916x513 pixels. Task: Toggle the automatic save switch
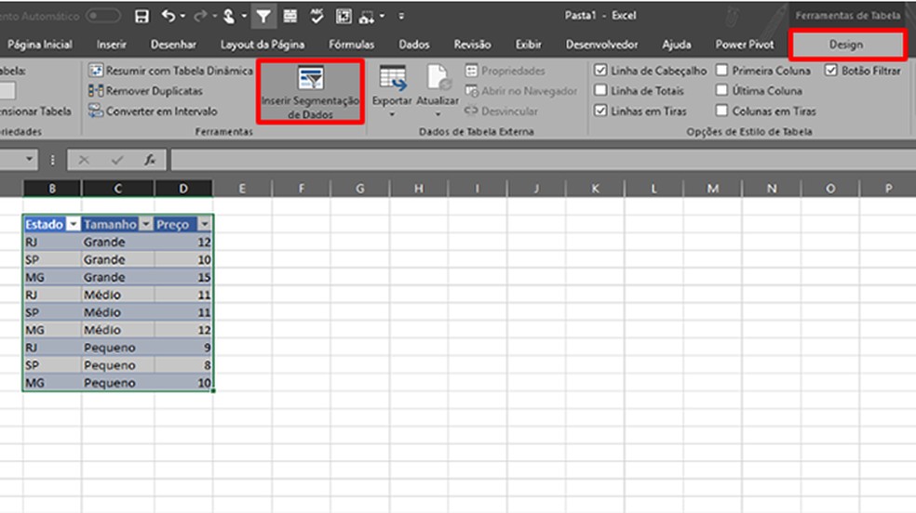coord(102,16)
